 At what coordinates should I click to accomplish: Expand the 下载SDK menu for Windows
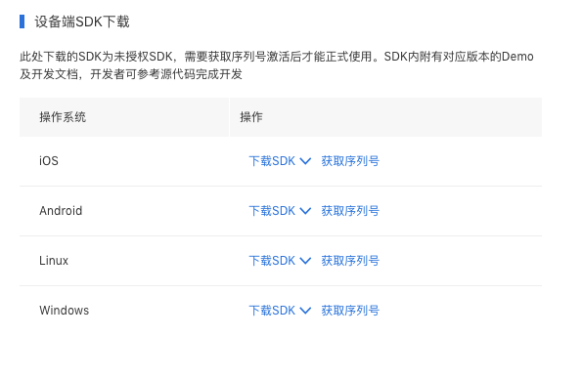coord(280,311)
